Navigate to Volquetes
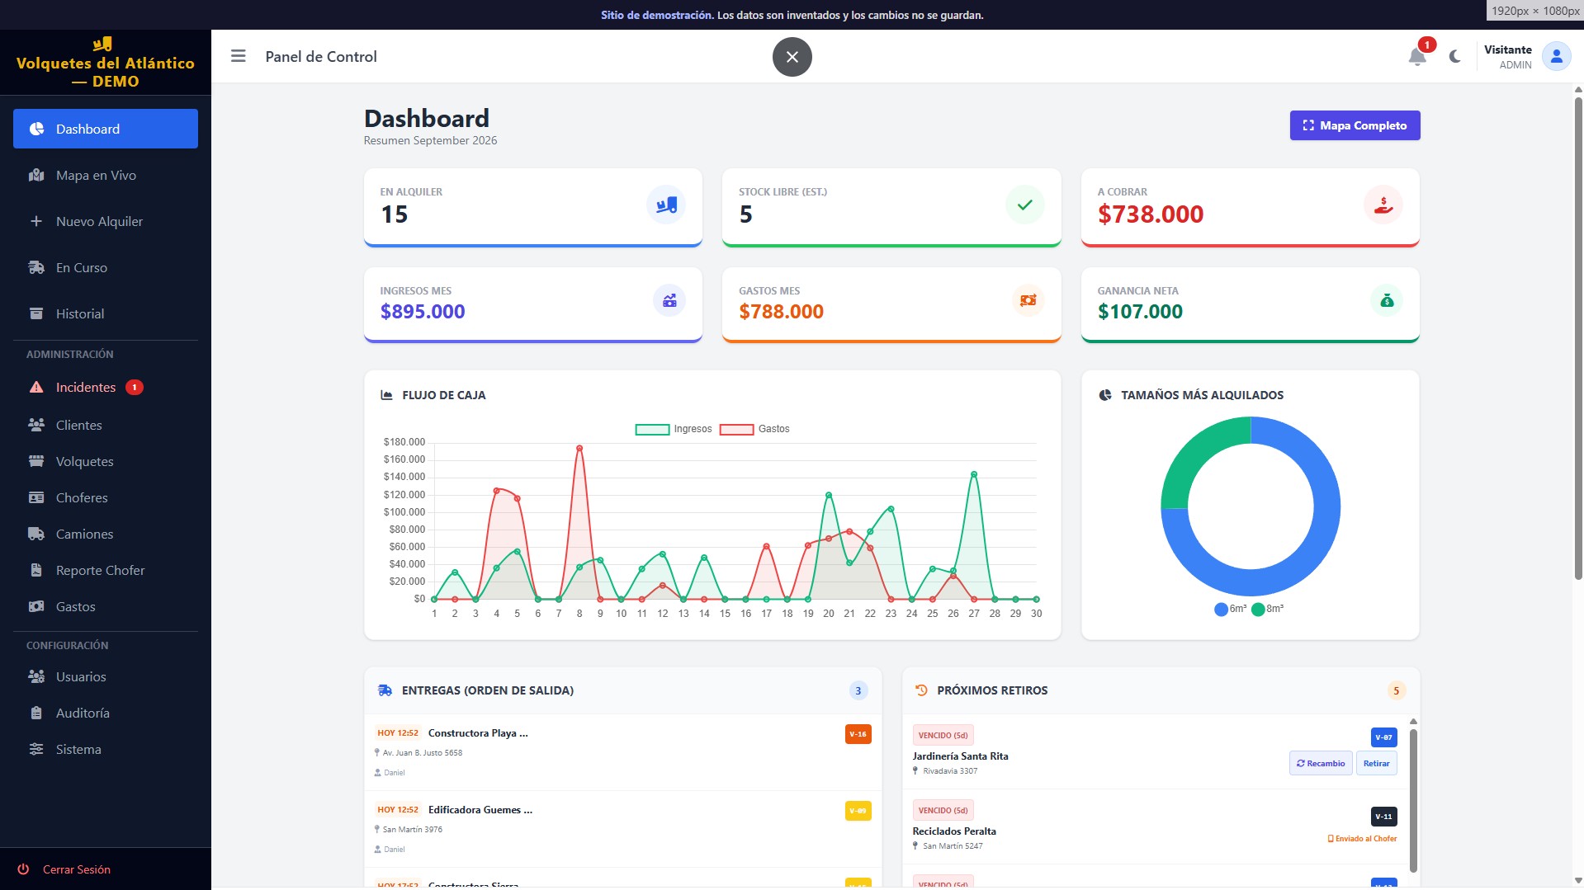The height and width of the screenshot is (890, 1584). click(106, 461)
